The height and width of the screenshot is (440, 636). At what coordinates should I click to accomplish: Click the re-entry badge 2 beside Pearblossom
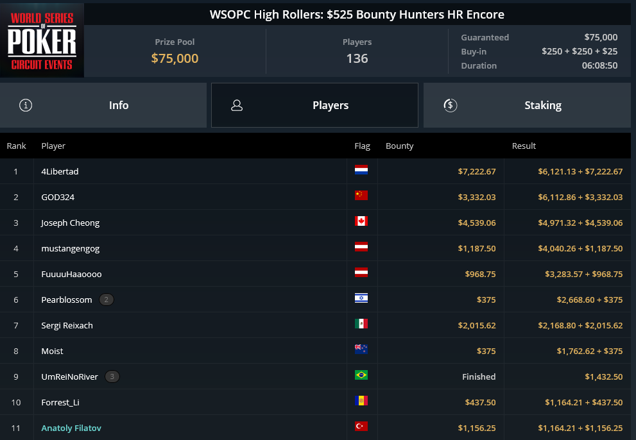pos(107,300)
